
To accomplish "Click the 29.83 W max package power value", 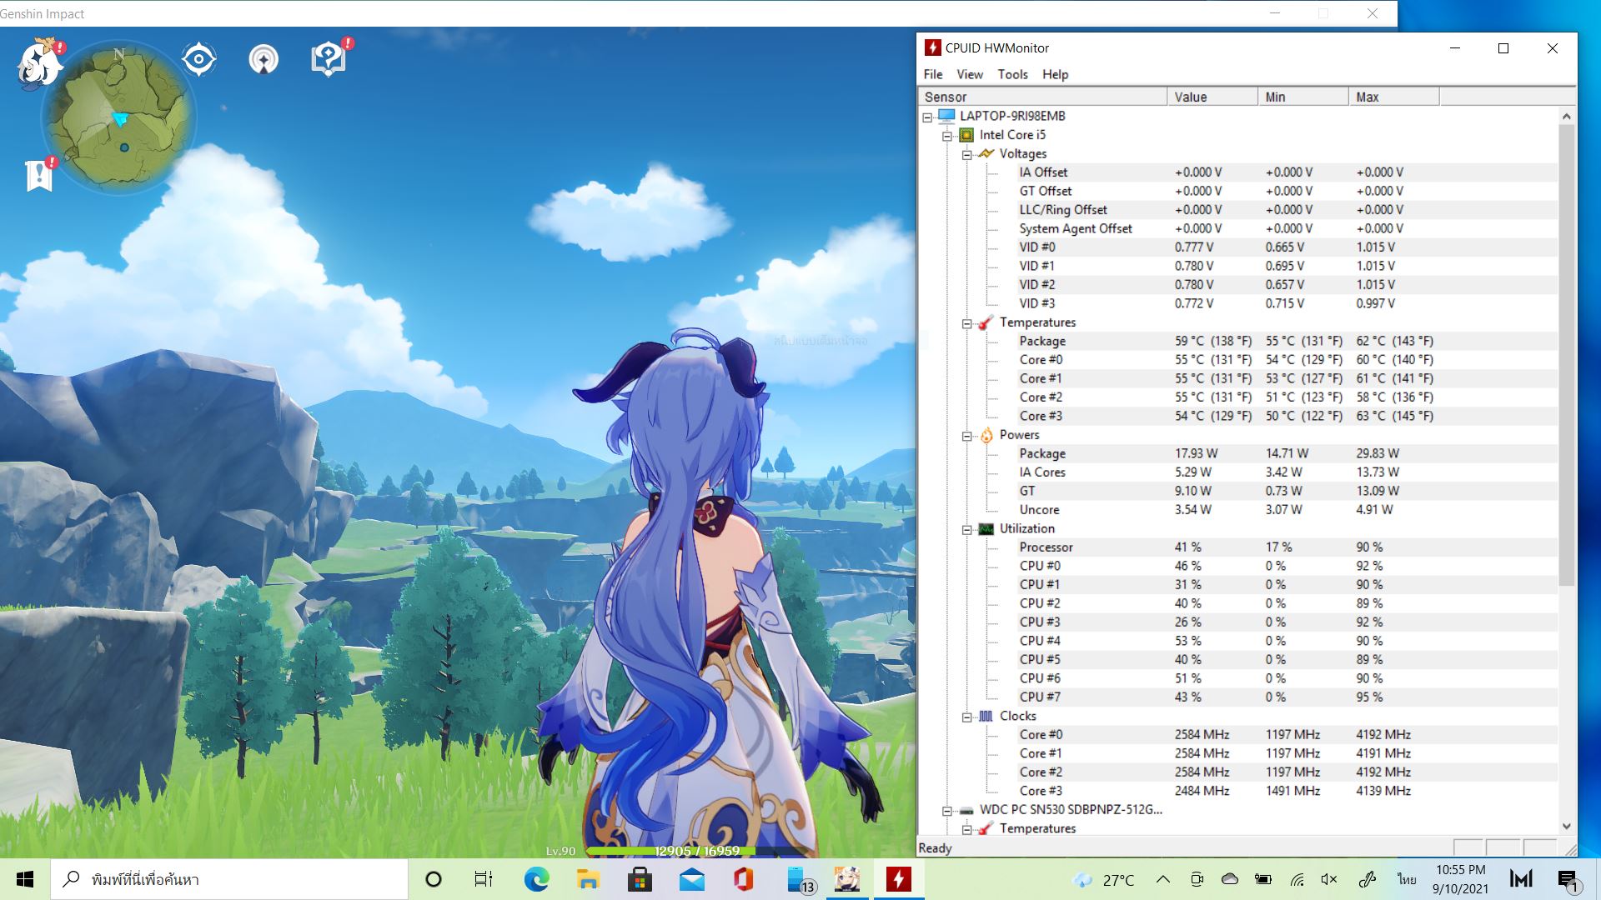I will pyautogui.click(x=1378, y=453).
